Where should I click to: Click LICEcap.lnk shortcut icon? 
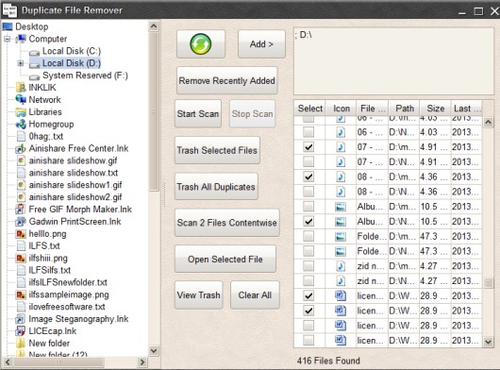coord(21,331)
